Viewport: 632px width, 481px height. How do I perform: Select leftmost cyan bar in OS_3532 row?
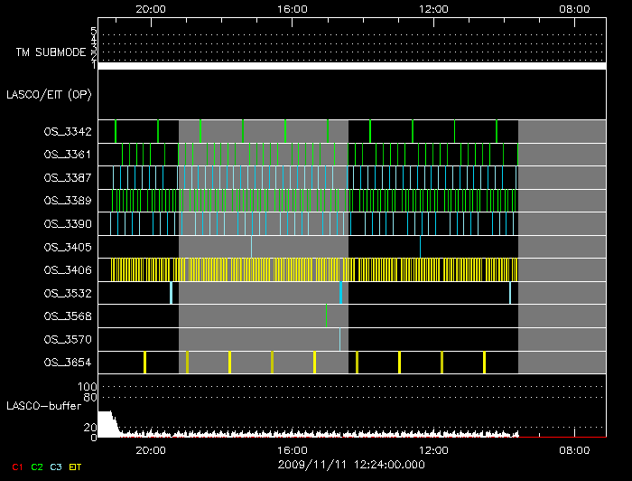click(171, 292)
